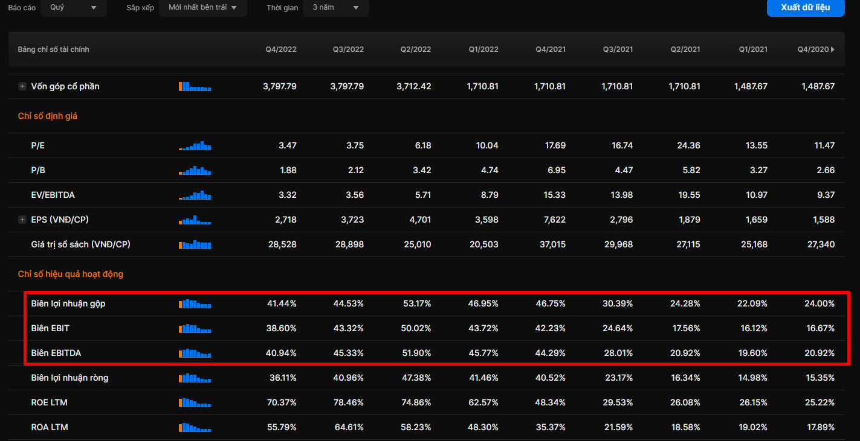Open the Sắp xếp Mới nhất bên trái dropdown

click(203, 8)
